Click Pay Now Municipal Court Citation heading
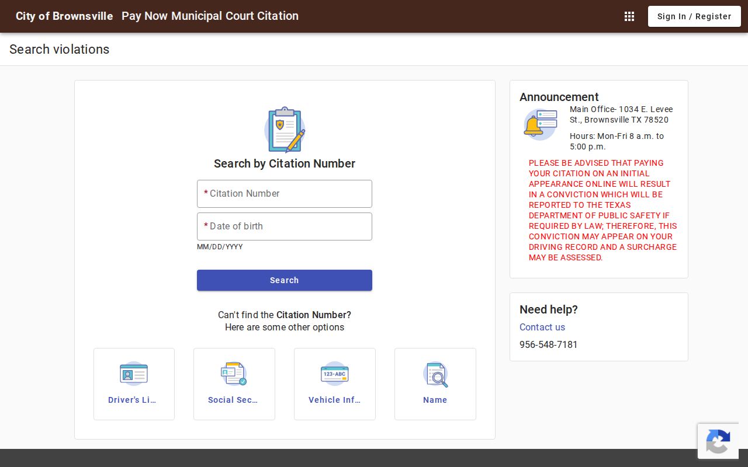The height and width of the screenshot is (467, 748). 210,16
